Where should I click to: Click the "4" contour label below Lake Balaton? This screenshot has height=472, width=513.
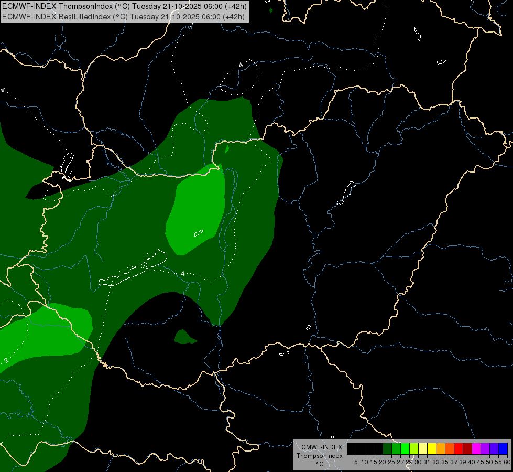[183, 274]
